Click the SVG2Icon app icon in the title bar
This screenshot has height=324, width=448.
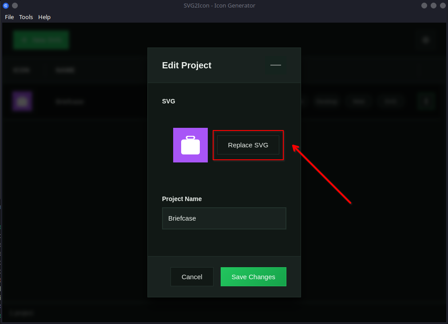(5, 5)
